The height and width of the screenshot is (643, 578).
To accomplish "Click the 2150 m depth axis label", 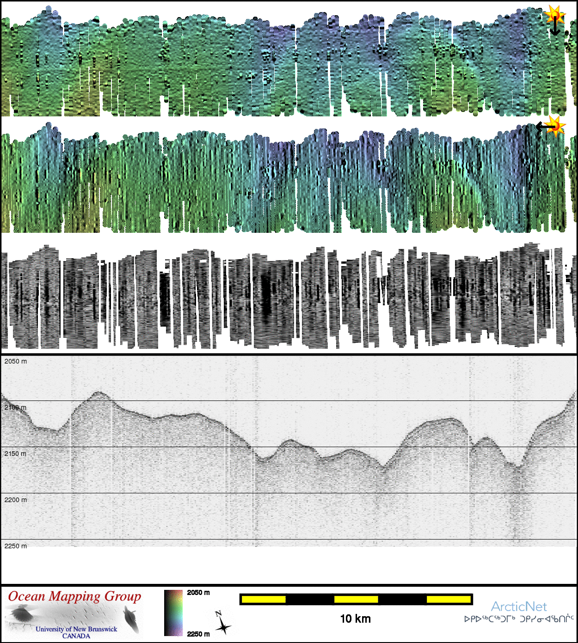I will (x=16, y=454).
